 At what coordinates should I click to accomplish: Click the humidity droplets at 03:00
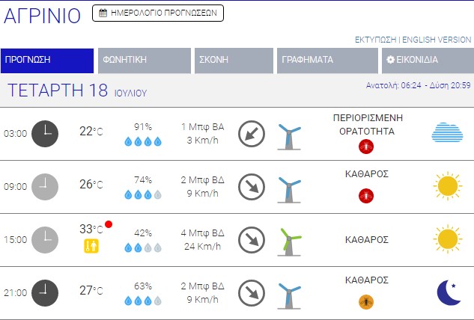point(142,141)
